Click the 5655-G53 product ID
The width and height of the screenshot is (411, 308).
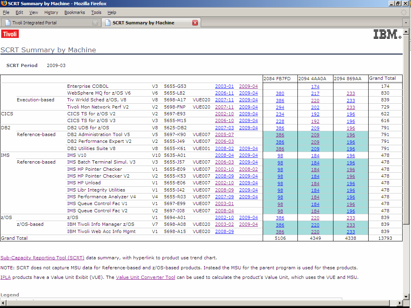click(x=175, y=86)
